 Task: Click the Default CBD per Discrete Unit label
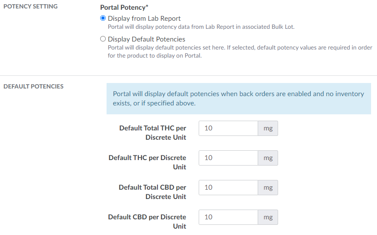(x=147, y=221)
